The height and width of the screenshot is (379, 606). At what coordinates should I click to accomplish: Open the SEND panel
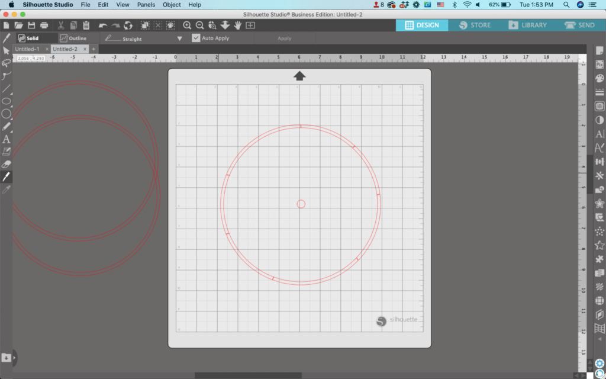579,25
